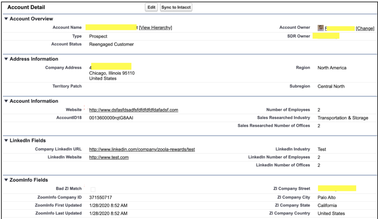Image resolution: width=378 pixels, height=219 pixels.
Task: Open the LinkedIn Website test.com link
Action: (109, 158)
